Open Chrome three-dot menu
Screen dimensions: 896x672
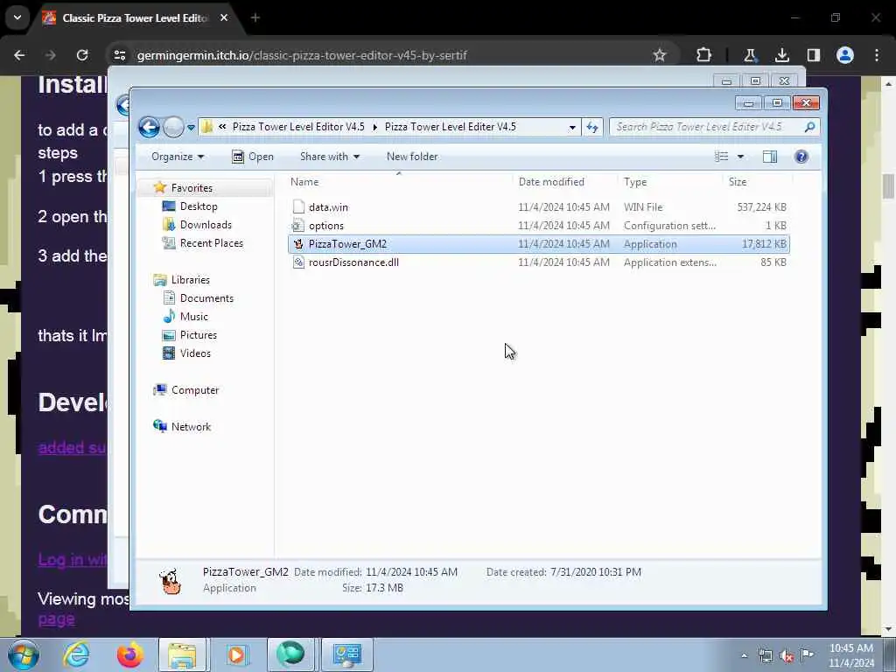877,55
